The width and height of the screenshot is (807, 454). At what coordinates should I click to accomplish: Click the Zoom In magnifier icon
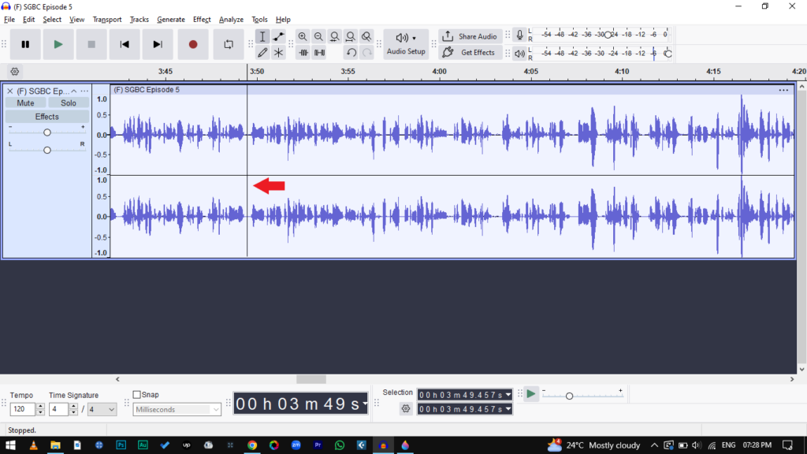pos(303,37)
